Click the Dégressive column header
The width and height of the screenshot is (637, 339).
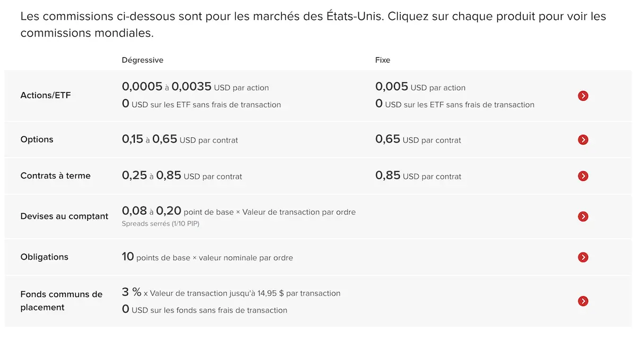(143, 60)
